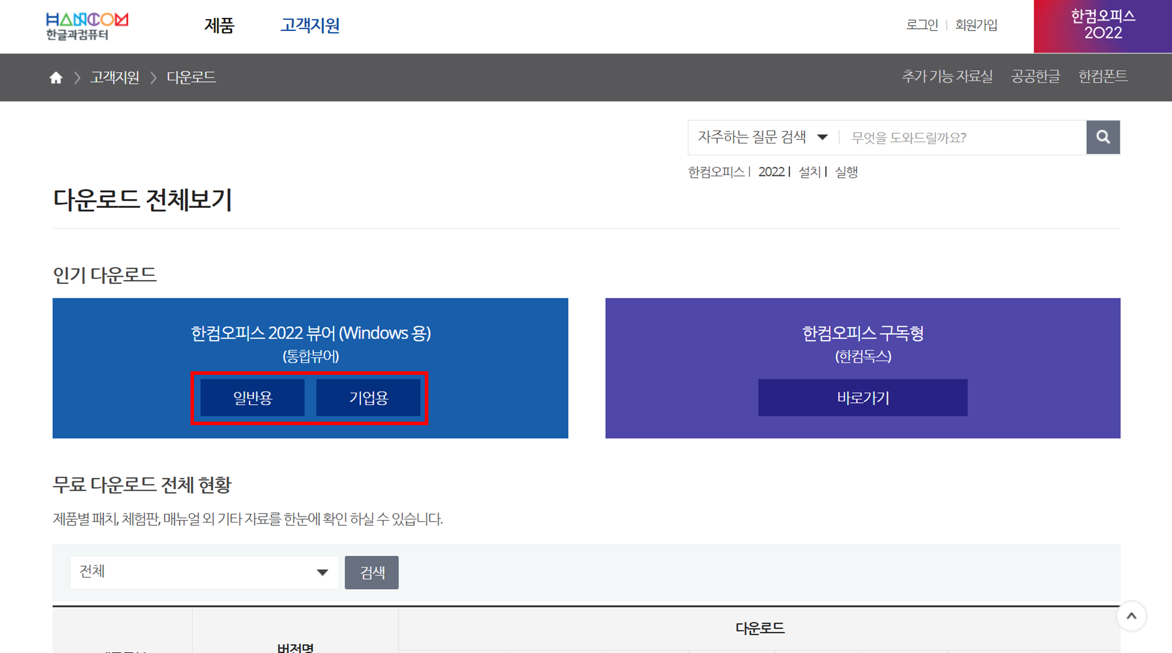Click the 다운로드 table column header
The image size is (1172, 653).
(x=759, y=628)
